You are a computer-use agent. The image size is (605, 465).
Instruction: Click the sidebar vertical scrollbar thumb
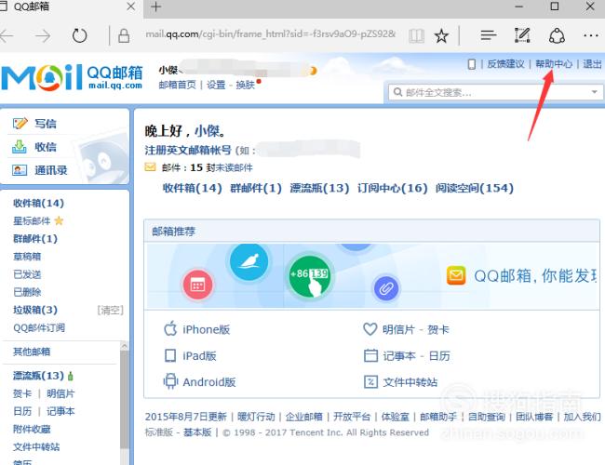[124, 400]
